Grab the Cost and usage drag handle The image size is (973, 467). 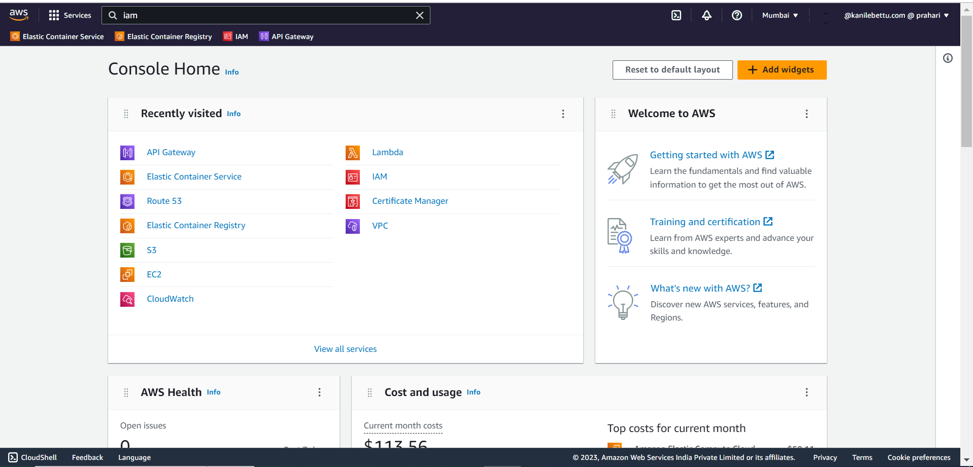coord(370,392)
